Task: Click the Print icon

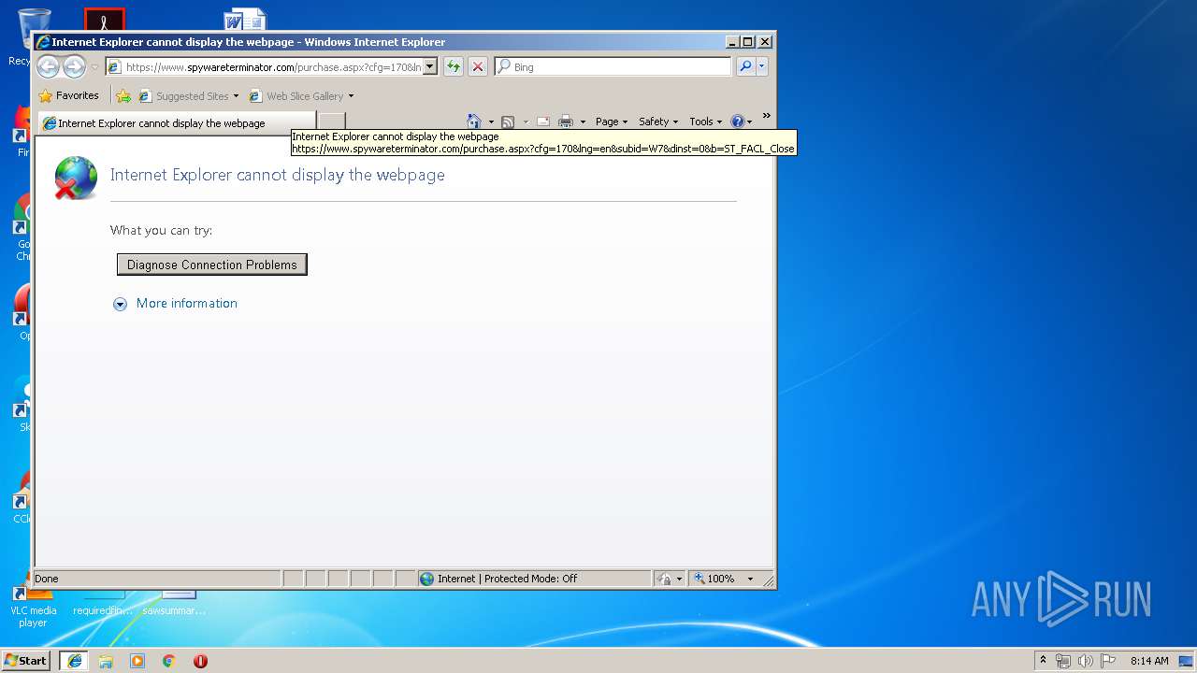Action: click(566, 122)
